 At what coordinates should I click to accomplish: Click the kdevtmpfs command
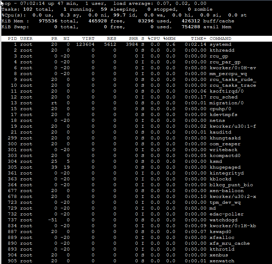[223, 115]
